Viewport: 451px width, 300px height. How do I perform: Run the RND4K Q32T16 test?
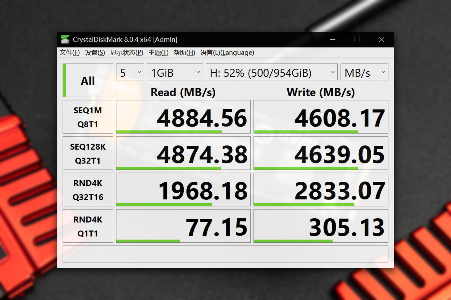(87, 189)
